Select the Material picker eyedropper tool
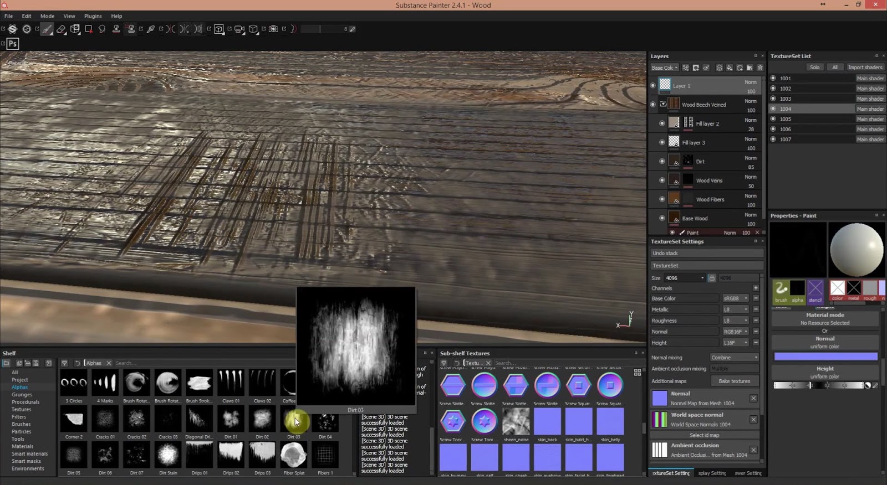This screenshot has width=887, height=485. pos(151,29)
